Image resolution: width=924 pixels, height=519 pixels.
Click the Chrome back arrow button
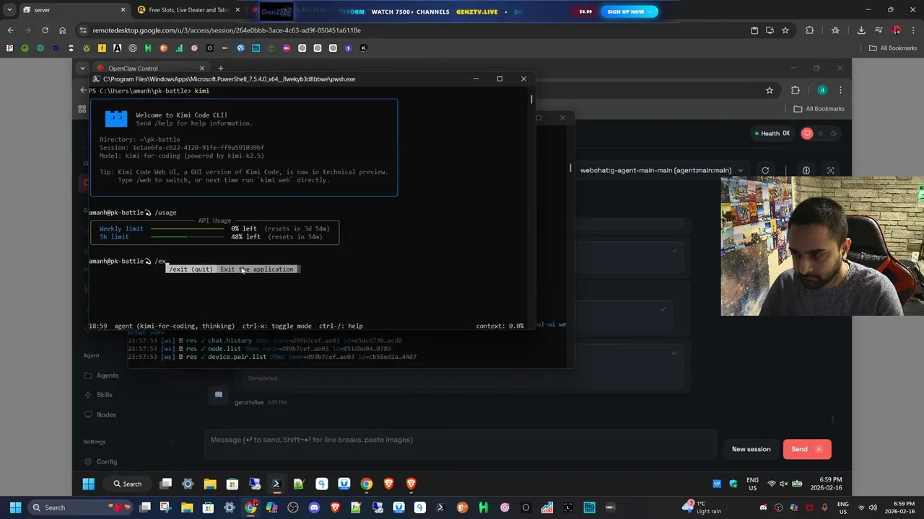click(x=10, y=30)
